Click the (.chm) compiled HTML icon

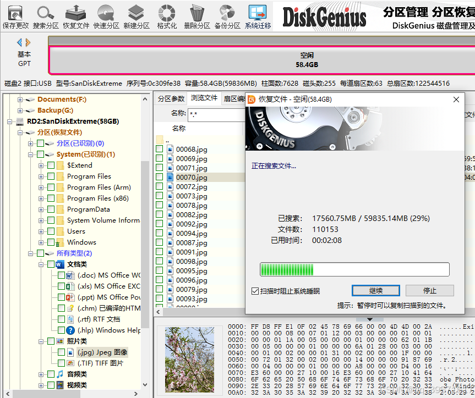pyautogui.click(x=70, y=308)
